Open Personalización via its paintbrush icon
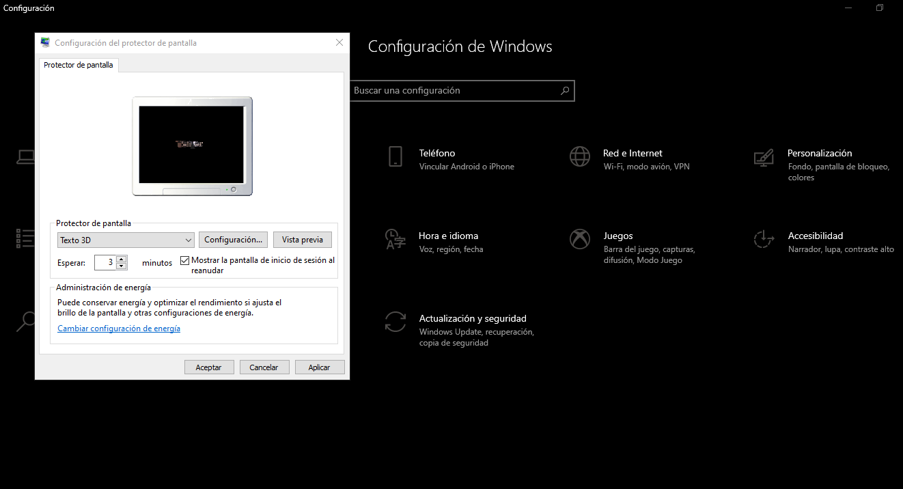Viewport: 903px width, 489px height. click(x=764, y=157)
